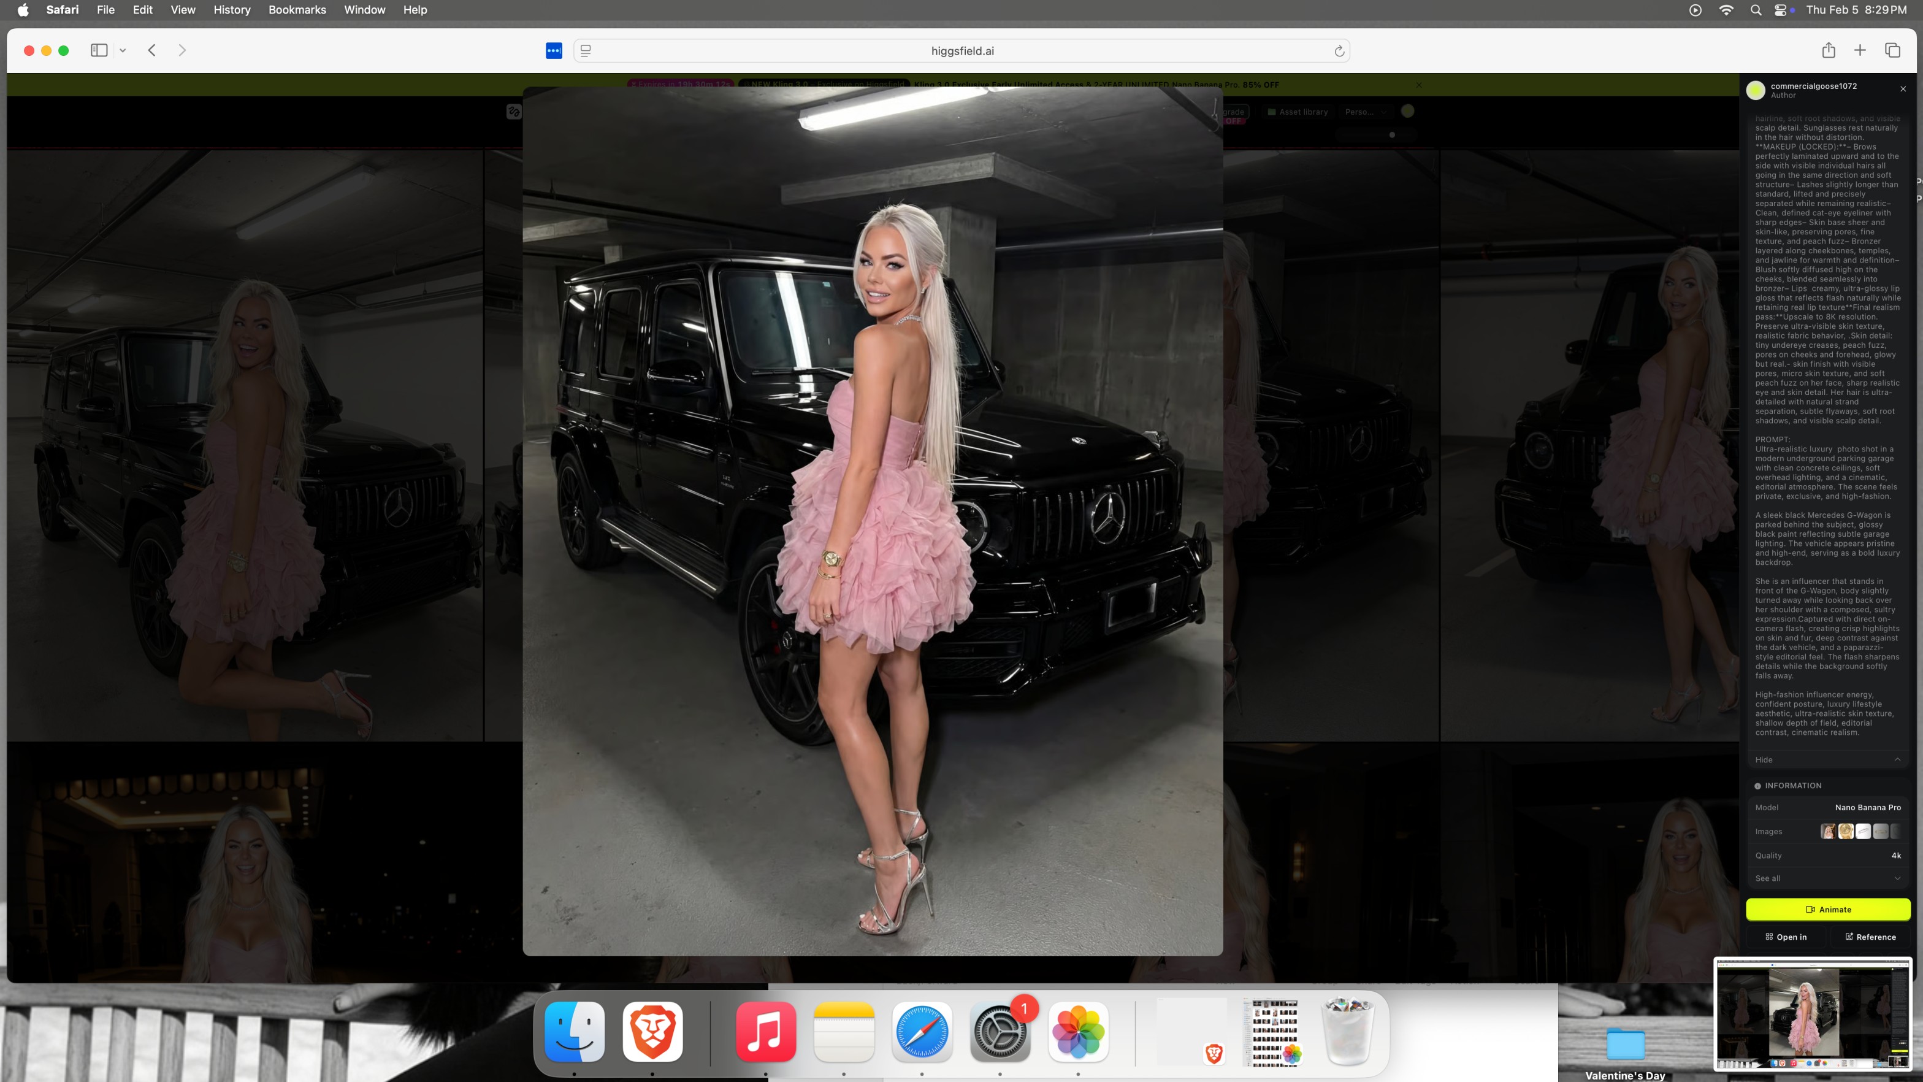Image resolution: width=1923 pixels, height=1082 pixels.
Task: Open Spotlight search in menu bar
Action: coord(1756,10)
